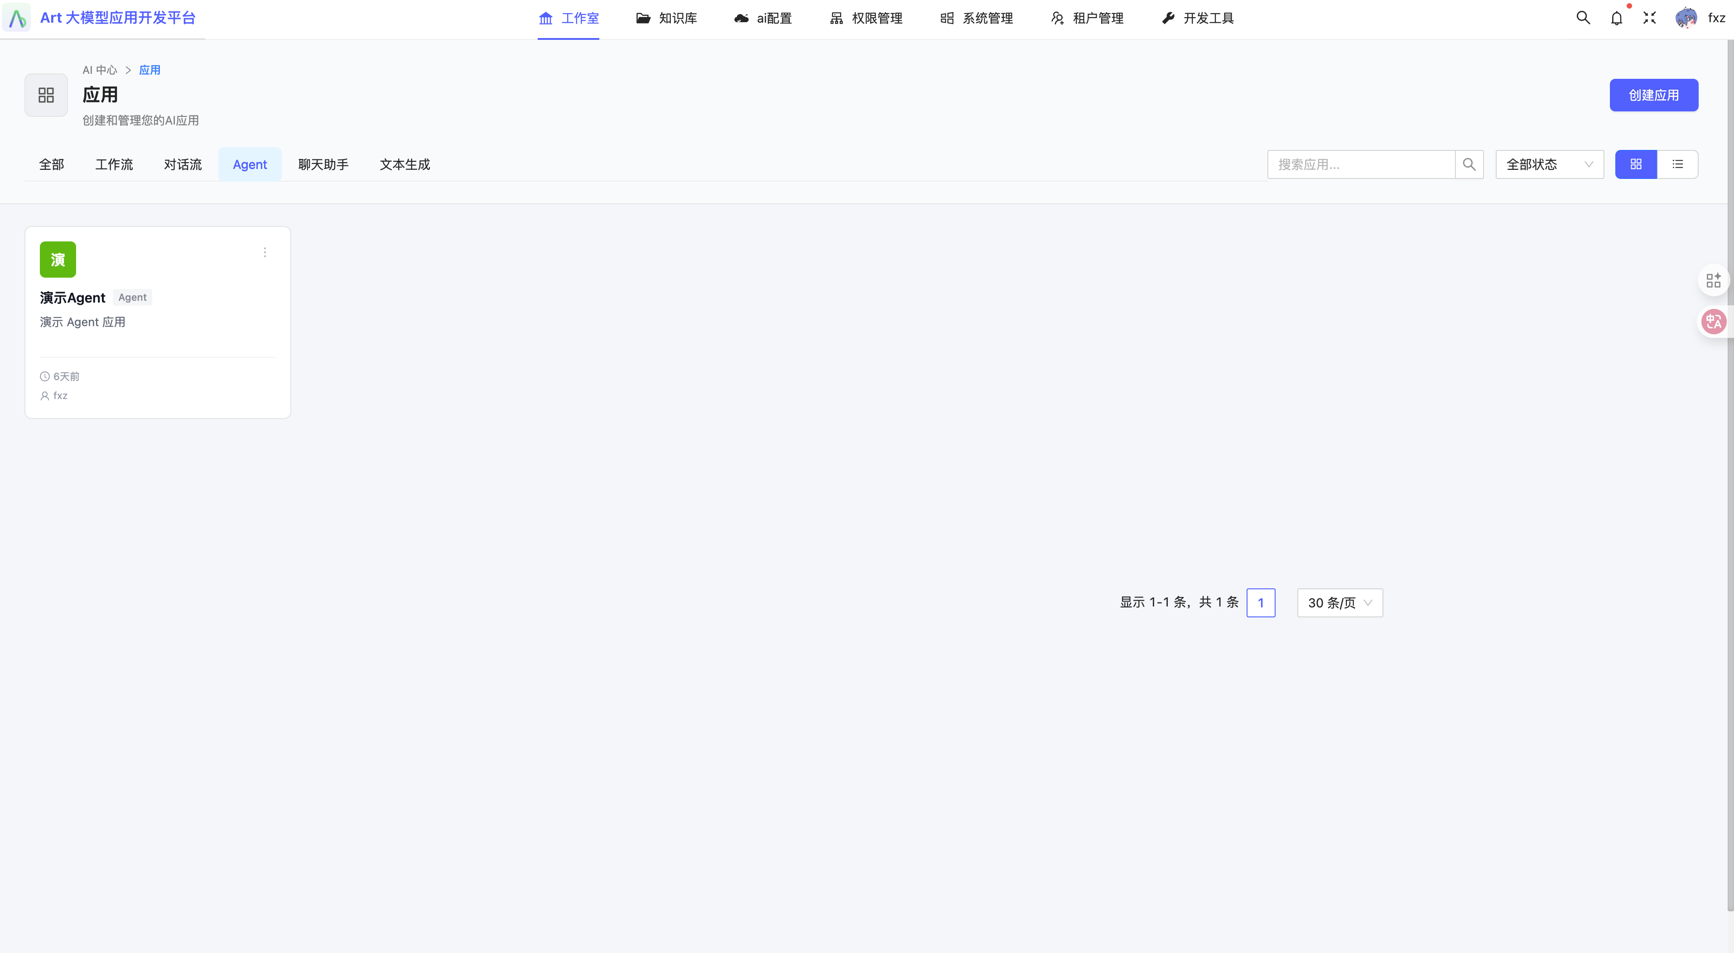The height and width of the screenshot is (953, 1734).
Task: Select the 工作流 tab
Action: (114, 164)
